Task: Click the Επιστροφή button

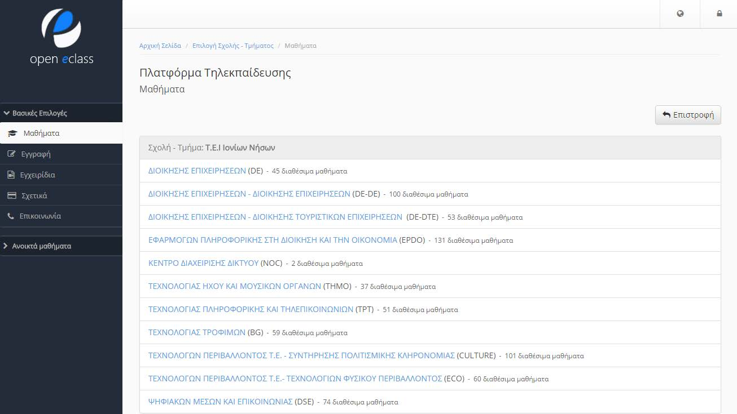Action: click(x=688, y=115)
